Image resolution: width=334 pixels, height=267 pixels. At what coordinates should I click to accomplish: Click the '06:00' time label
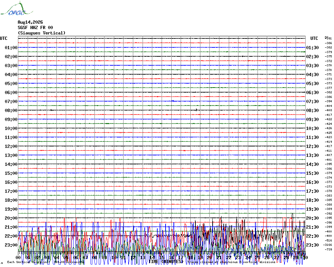tap(11, 92)
